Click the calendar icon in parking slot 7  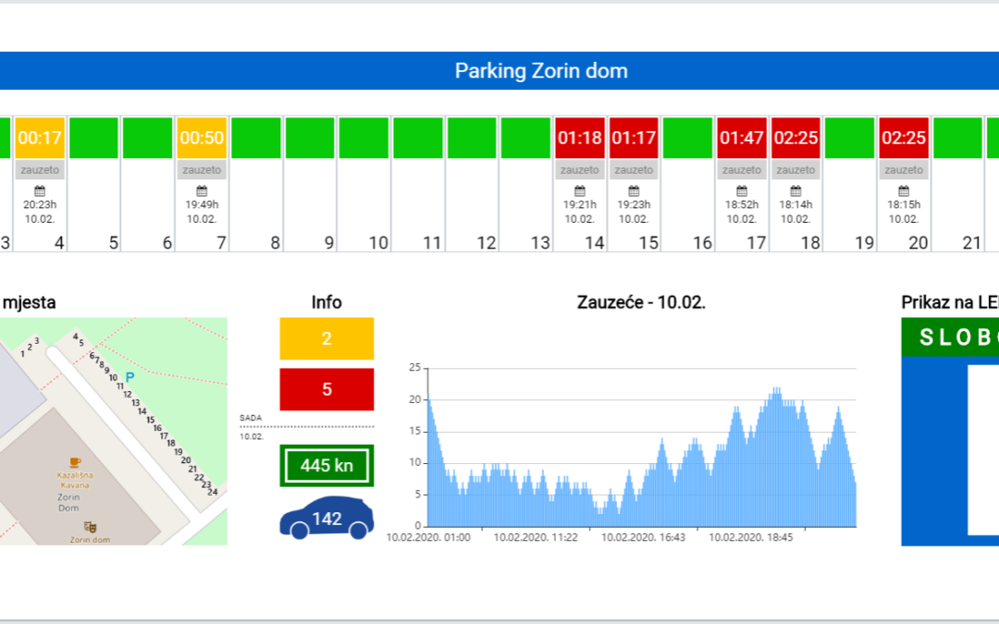pos(202,190)
